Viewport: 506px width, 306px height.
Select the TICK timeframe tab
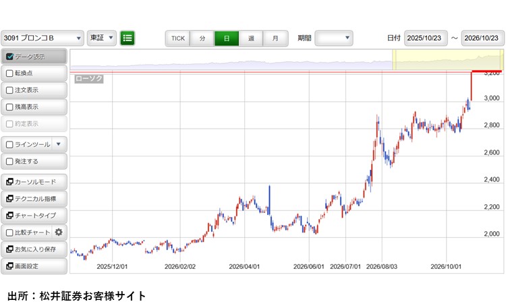point(178,38)
